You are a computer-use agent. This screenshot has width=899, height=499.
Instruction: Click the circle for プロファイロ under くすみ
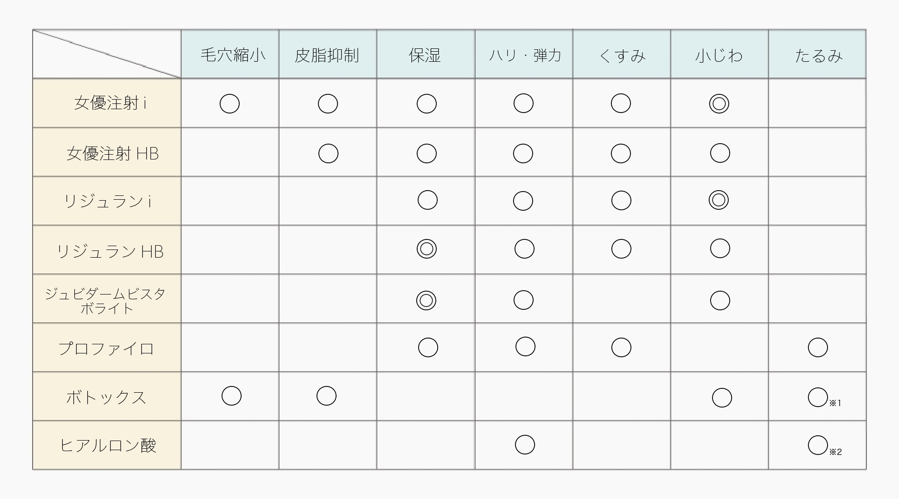pos(621,347)
